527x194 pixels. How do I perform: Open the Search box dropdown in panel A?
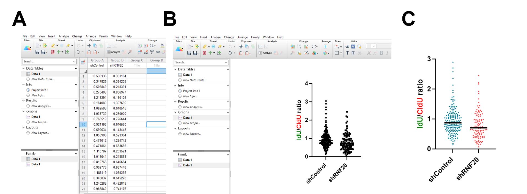click(74, 62)
